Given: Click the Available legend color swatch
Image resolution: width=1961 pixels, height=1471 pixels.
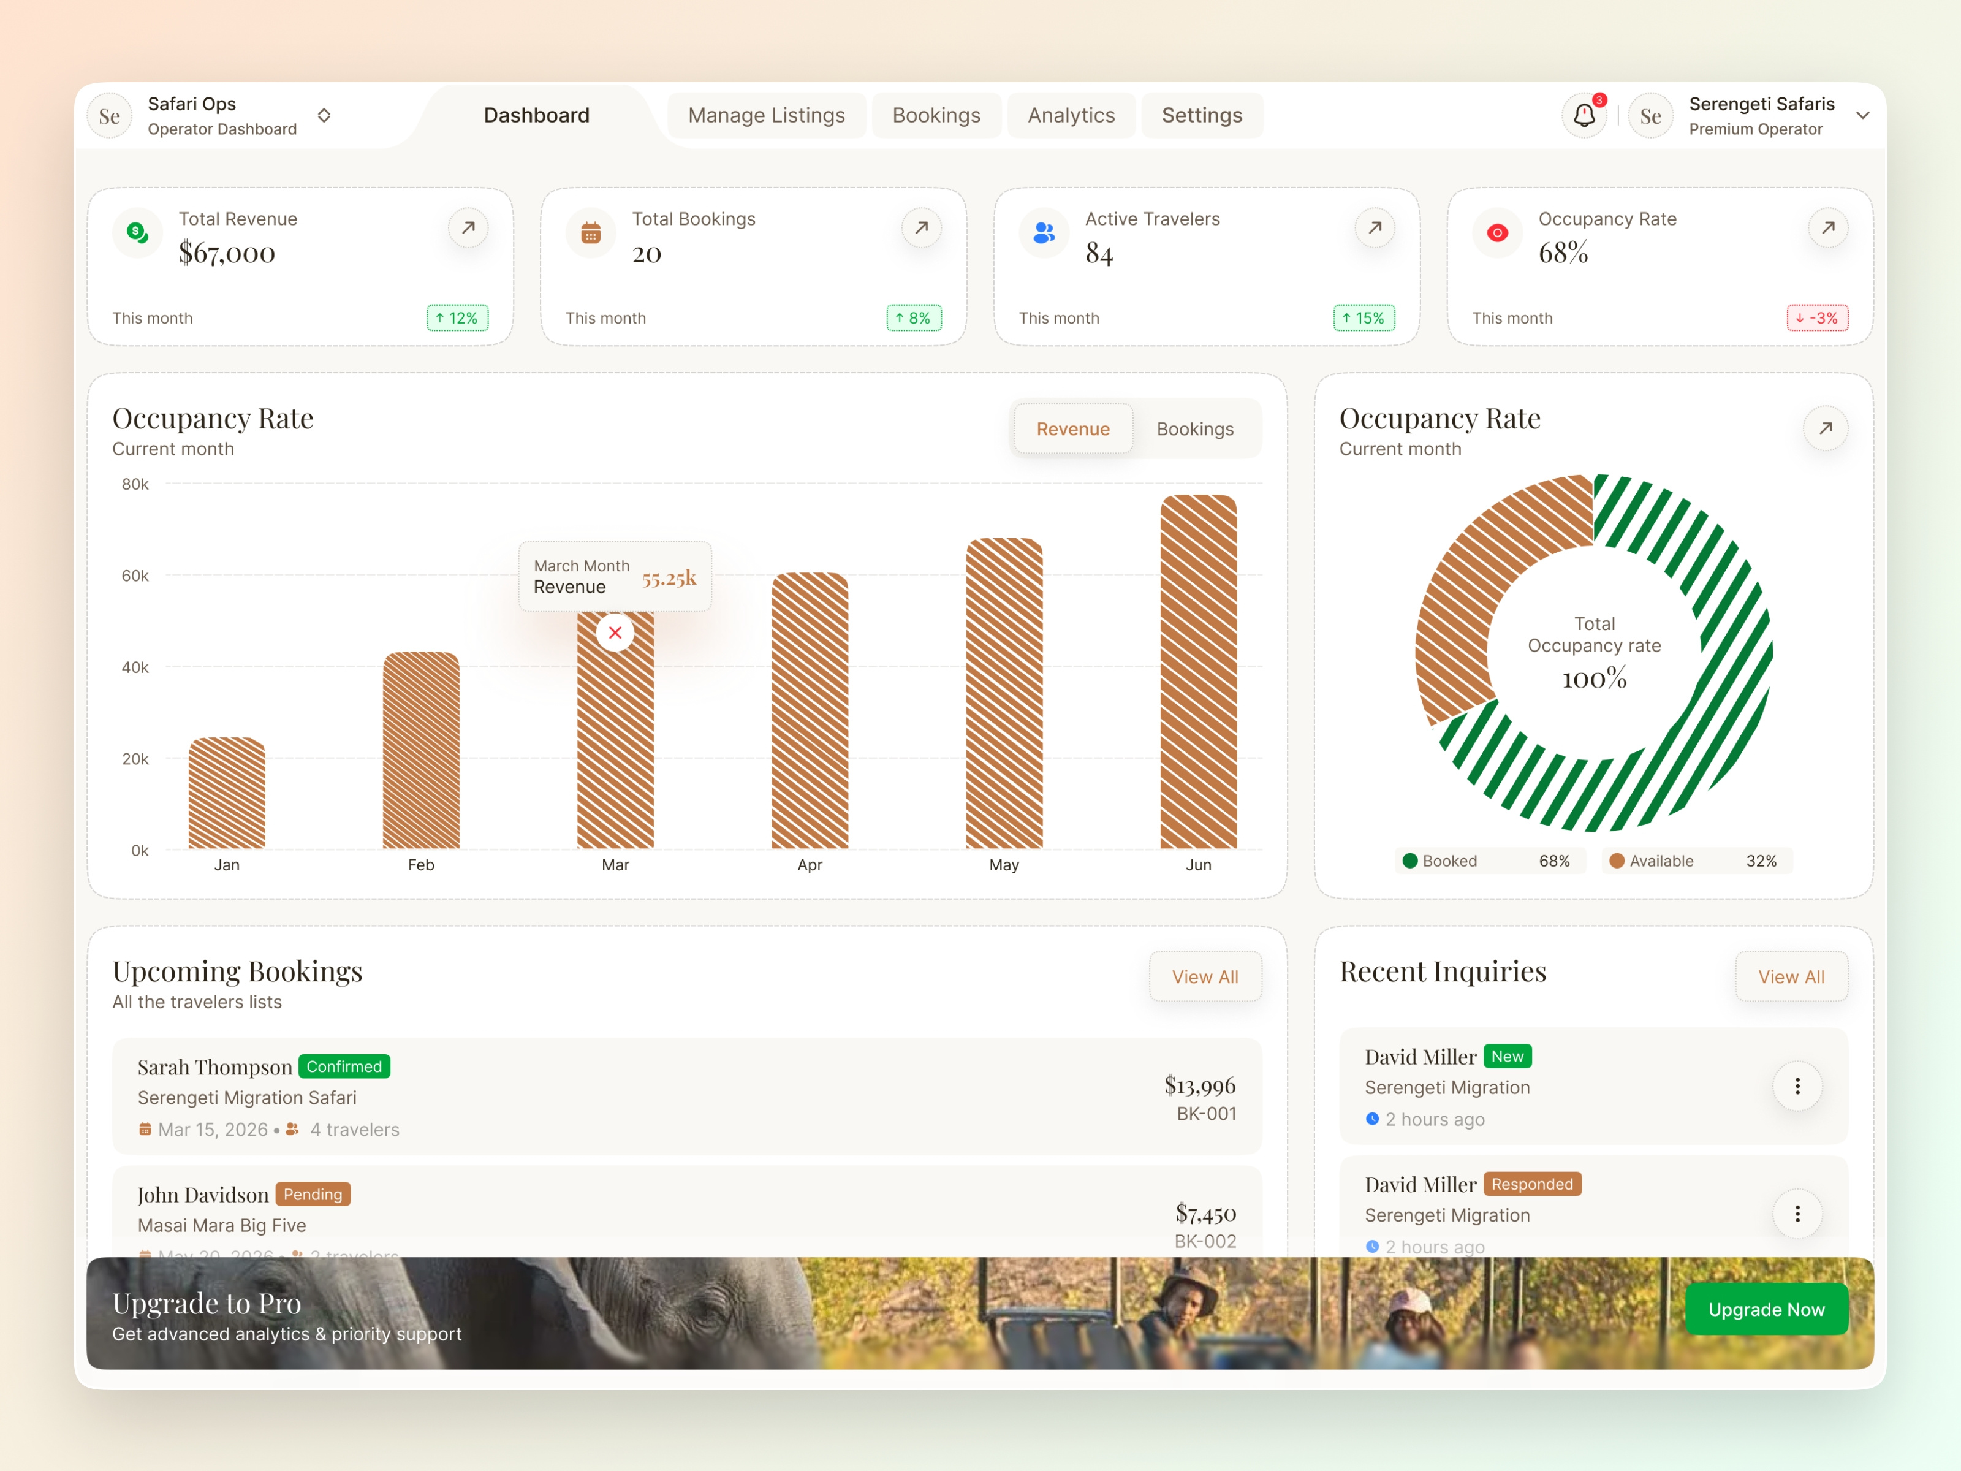Looking at the screenshot, I should pos(1617,860).
